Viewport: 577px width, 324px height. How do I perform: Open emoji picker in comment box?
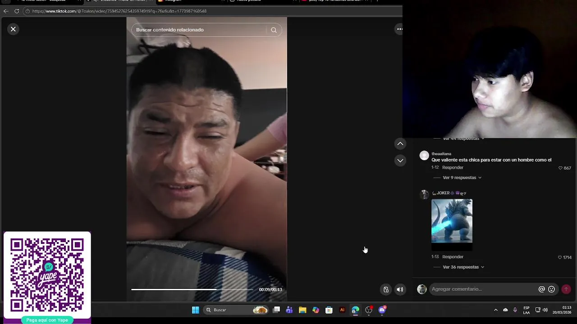[x=551, y=289]
